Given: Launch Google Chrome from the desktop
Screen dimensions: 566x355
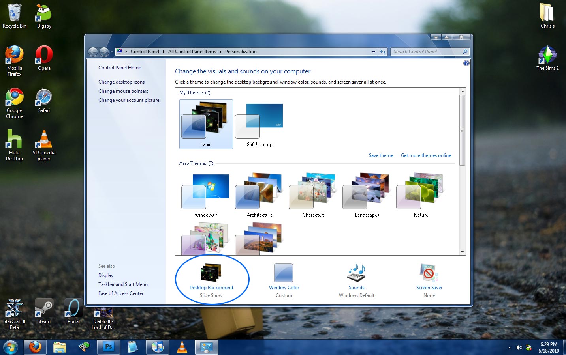Looking at the screenshot, I should click(x=15, y=103).
